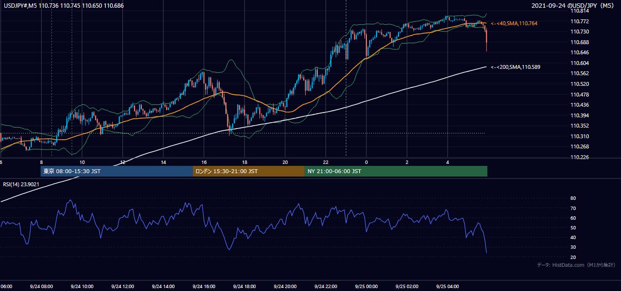The height and width of the screenshot is (291, 621).
Task: Select the NY 21:00-06:00 JST session bar
Action: coord(396,171)
